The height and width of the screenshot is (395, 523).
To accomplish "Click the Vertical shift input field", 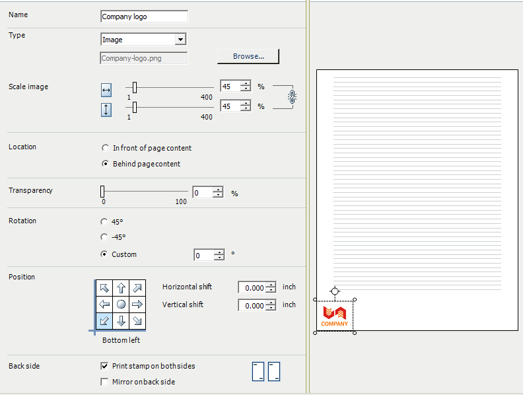I will [252, 305].
